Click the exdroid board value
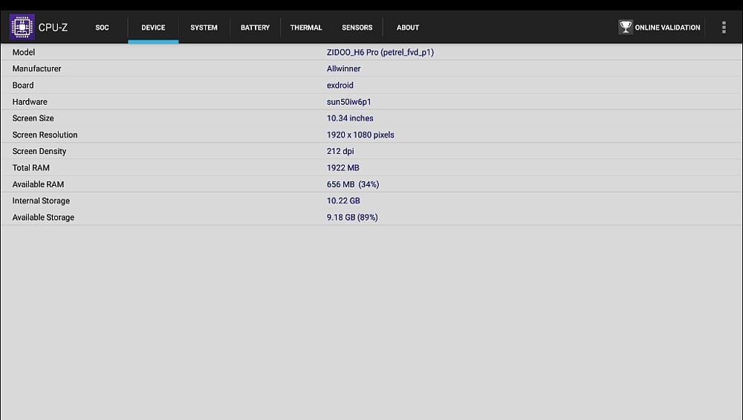Screen dimensions: 743x420 [340, 85]
